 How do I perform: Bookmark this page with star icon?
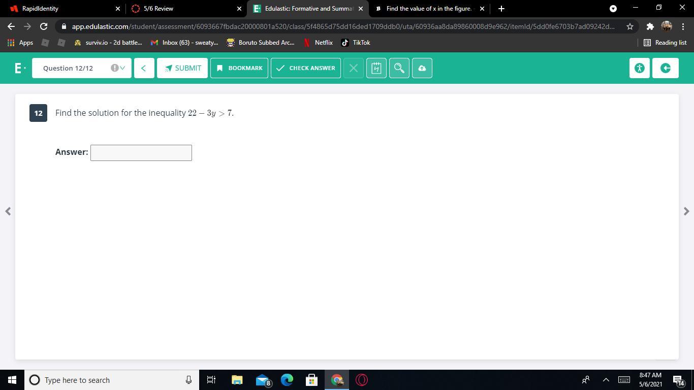point(630,26)
